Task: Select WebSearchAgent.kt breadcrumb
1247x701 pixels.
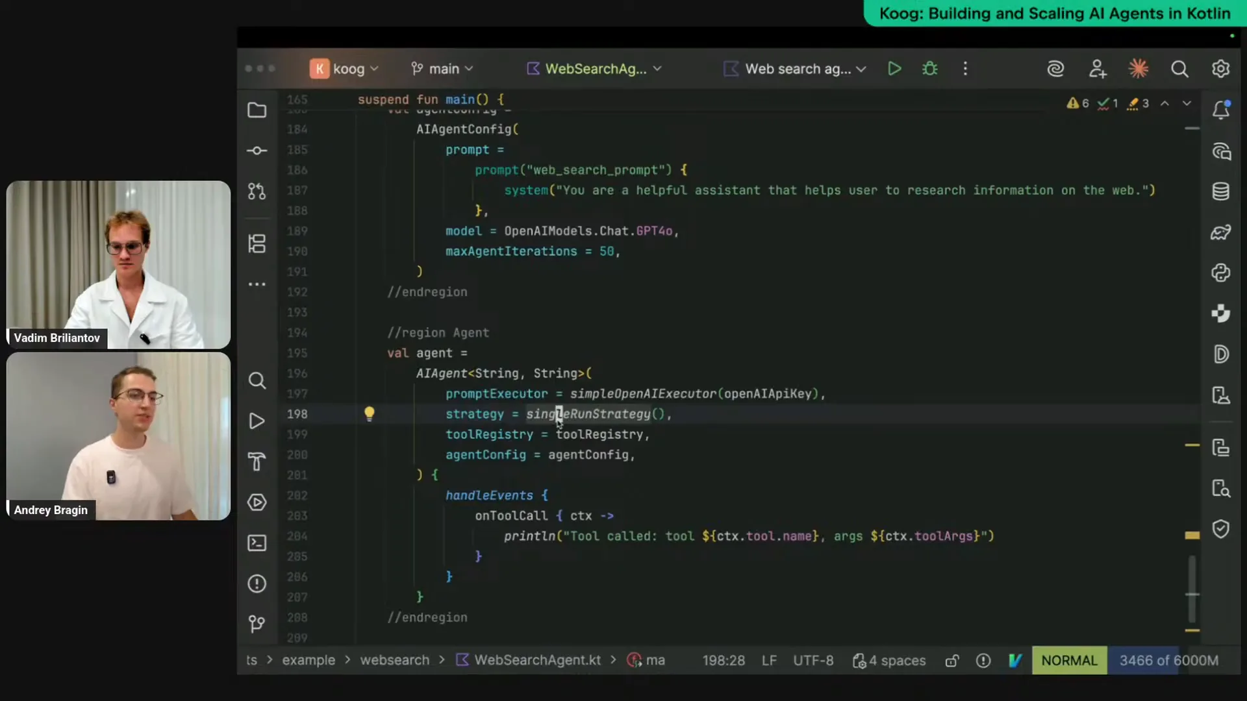Action: (x=529, y=660)
